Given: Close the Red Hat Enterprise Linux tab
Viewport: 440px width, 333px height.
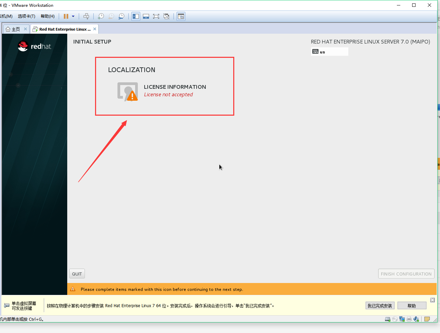Looking at the screenshot, I should pos(95,29).
